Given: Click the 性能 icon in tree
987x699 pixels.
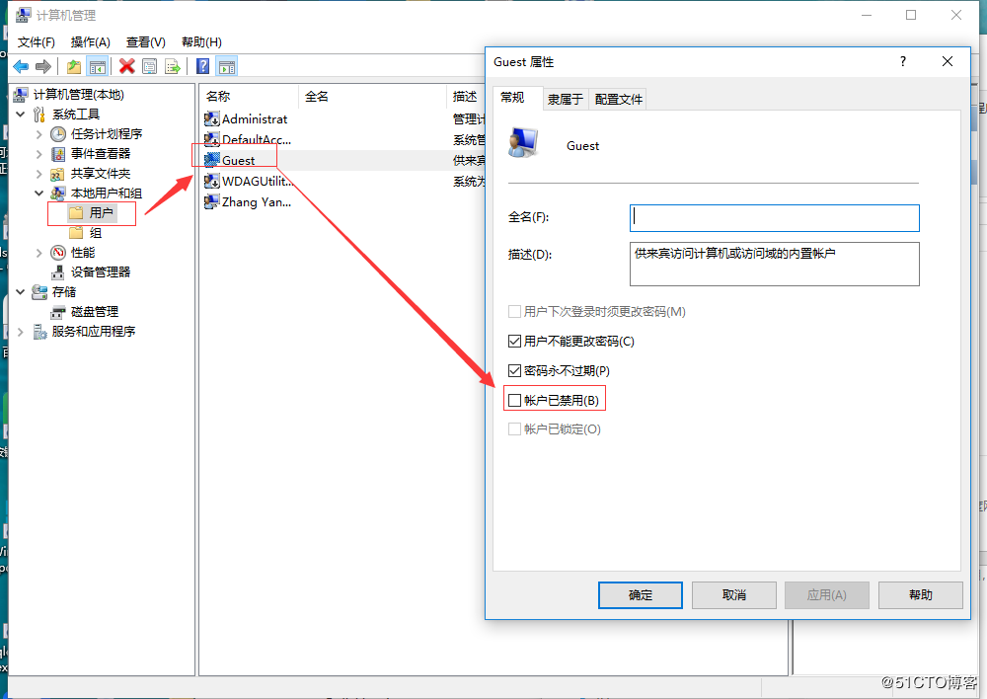Looking at the screenshot, I should 58,253.
